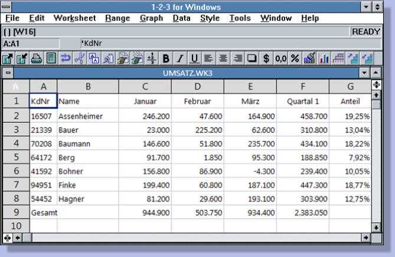Click the formula edit line containing 'KdNr
Screen dimensions: 395x257
click(230, 43)
